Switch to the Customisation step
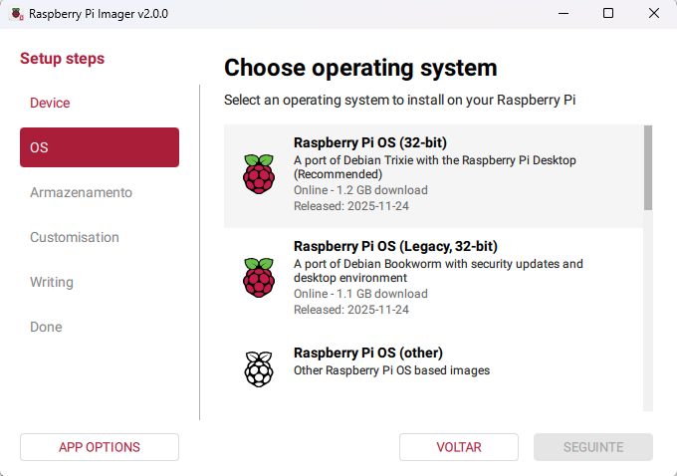Viewport: 677px width, 476px height. 75,237
